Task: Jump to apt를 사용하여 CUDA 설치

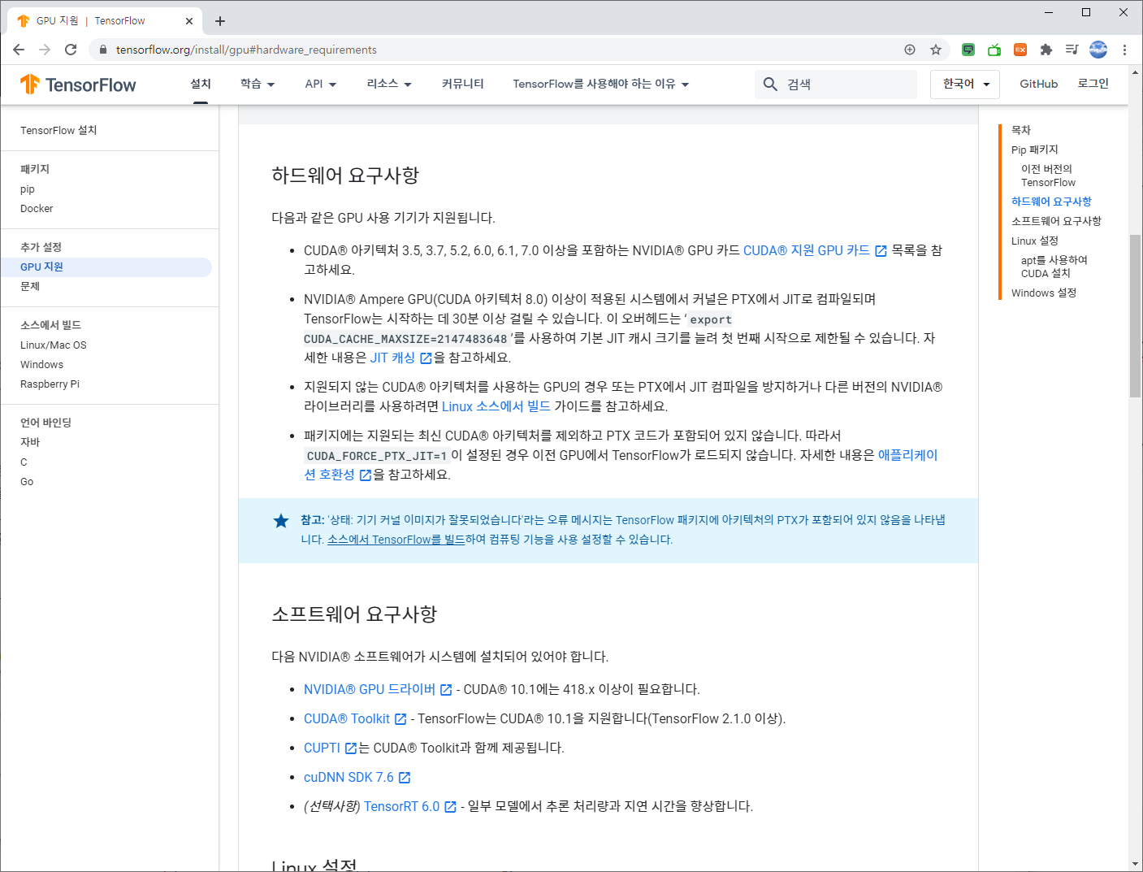Action: pyautogui.click(x=1054, y=267)
